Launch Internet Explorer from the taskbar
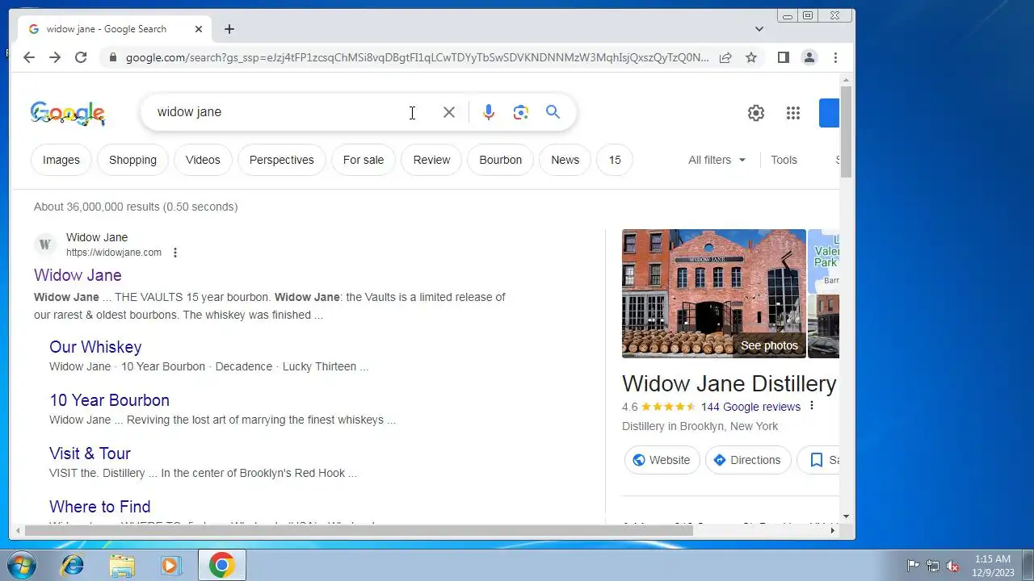This screenshot has width=1034, height=581. [x=73, y=566]
